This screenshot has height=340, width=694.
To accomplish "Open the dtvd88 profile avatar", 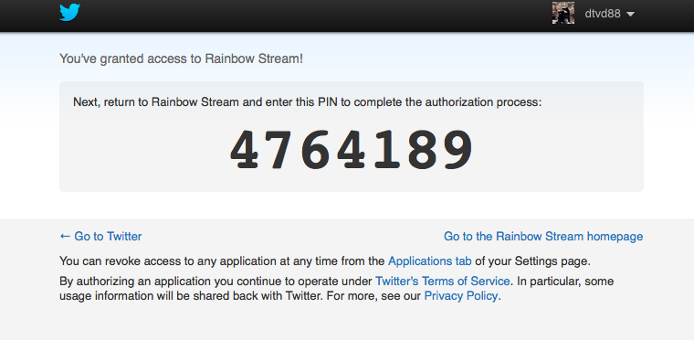I will (563, 13).
